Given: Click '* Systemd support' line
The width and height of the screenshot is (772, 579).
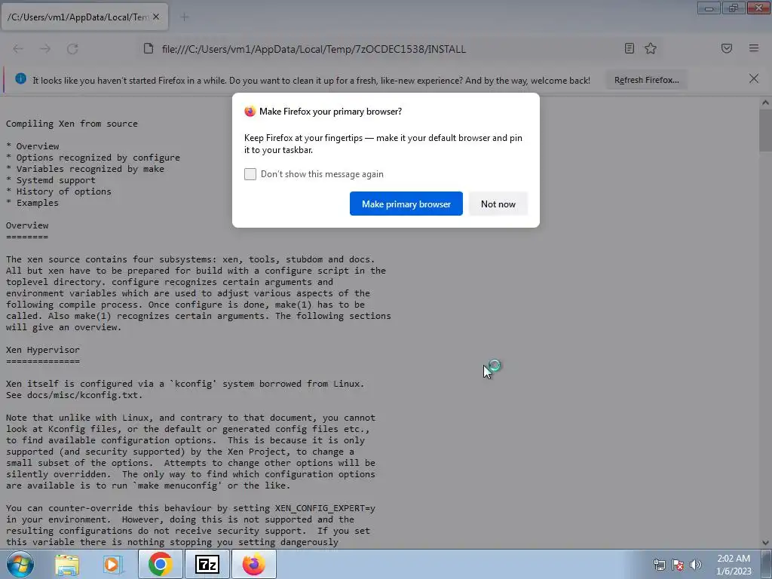Looking at the screenshot, I should (51, 180).
